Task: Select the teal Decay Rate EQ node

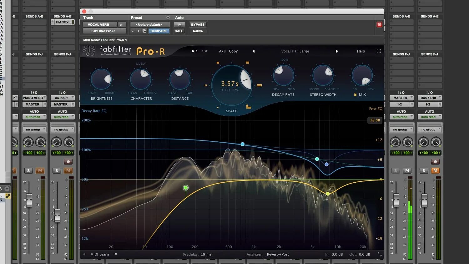Action: (317, 159)
